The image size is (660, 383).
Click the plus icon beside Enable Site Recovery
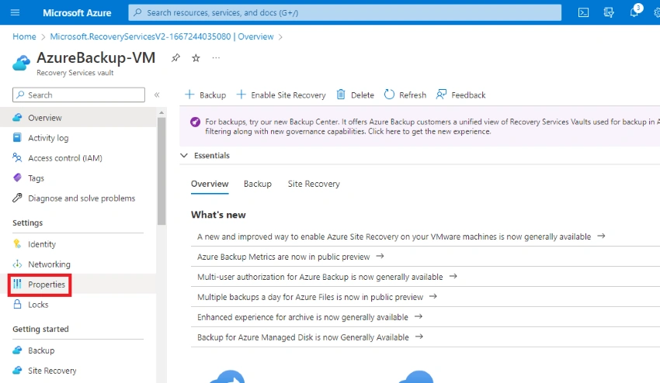click(x=241, y=95)
